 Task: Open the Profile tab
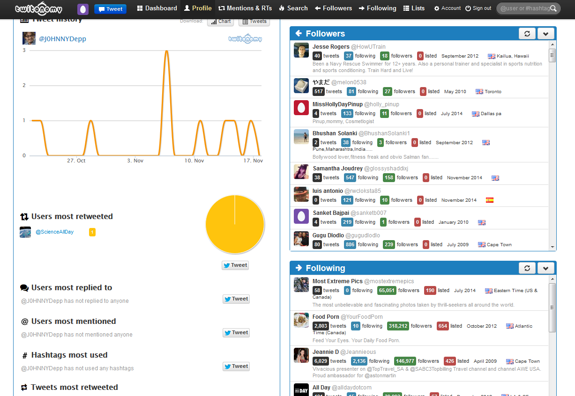click(x=198, y=8)
